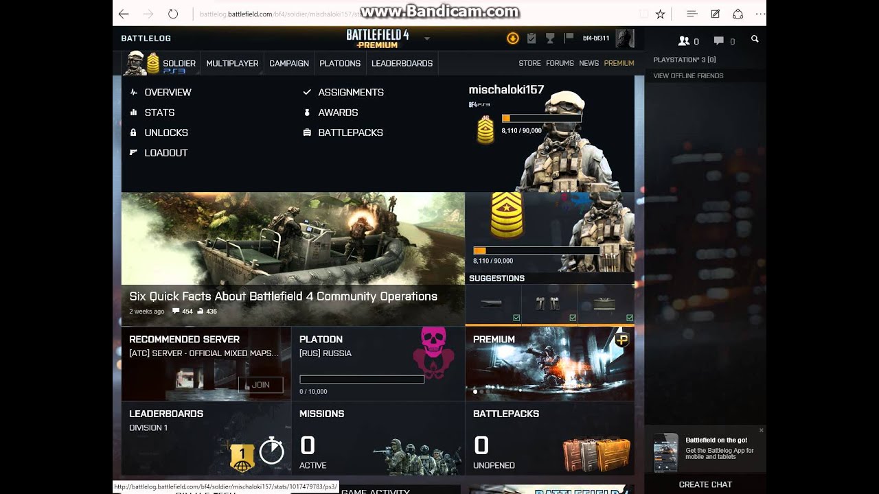Open the Soldier menu tab

click(x=179, y=63)
